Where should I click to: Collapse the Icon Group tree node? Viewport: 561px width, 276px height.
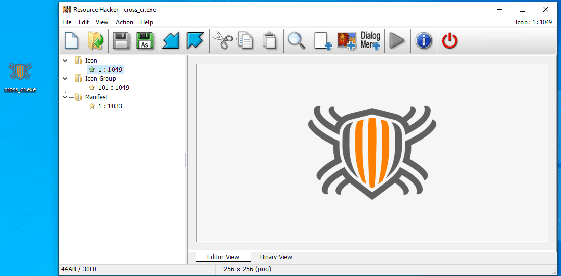click(65, 79)
